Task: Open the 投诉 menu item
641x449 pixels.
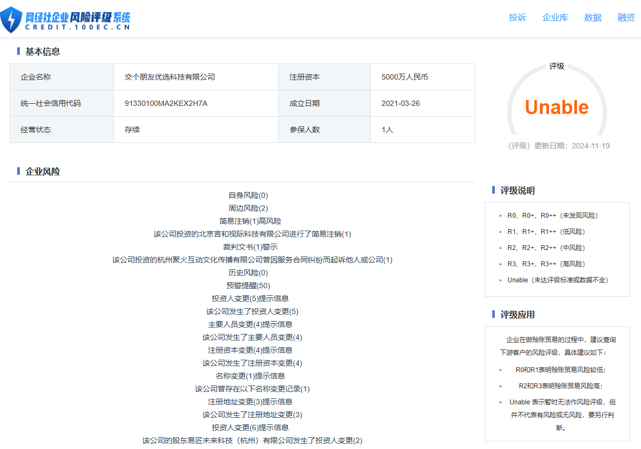Action: point(517,18)
